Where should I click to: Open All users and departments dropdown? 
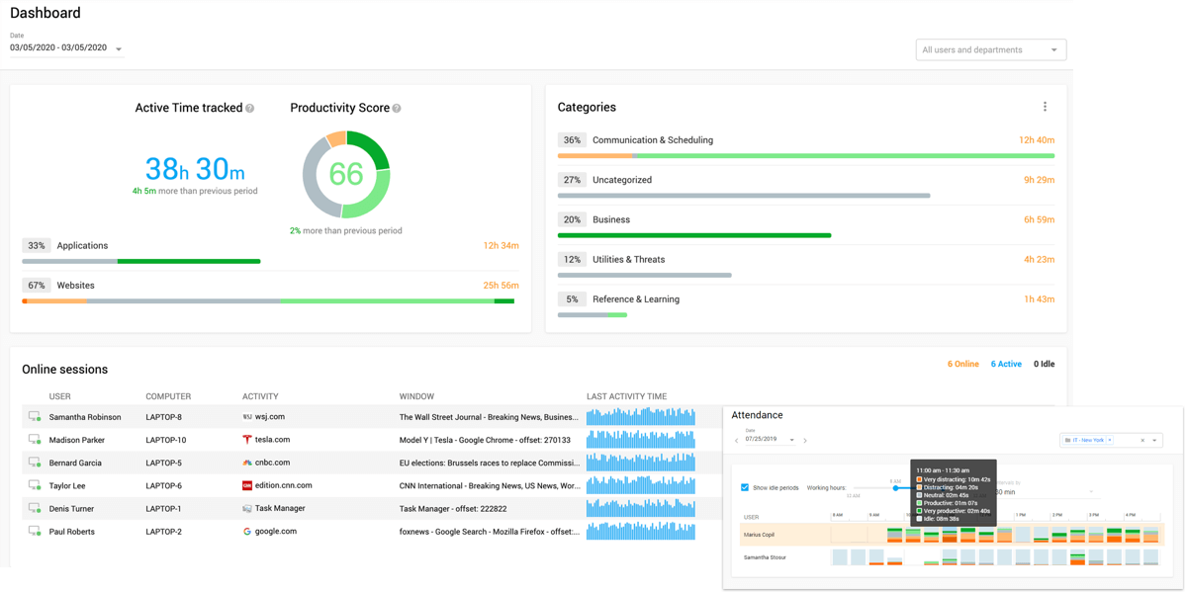point(990,49)
